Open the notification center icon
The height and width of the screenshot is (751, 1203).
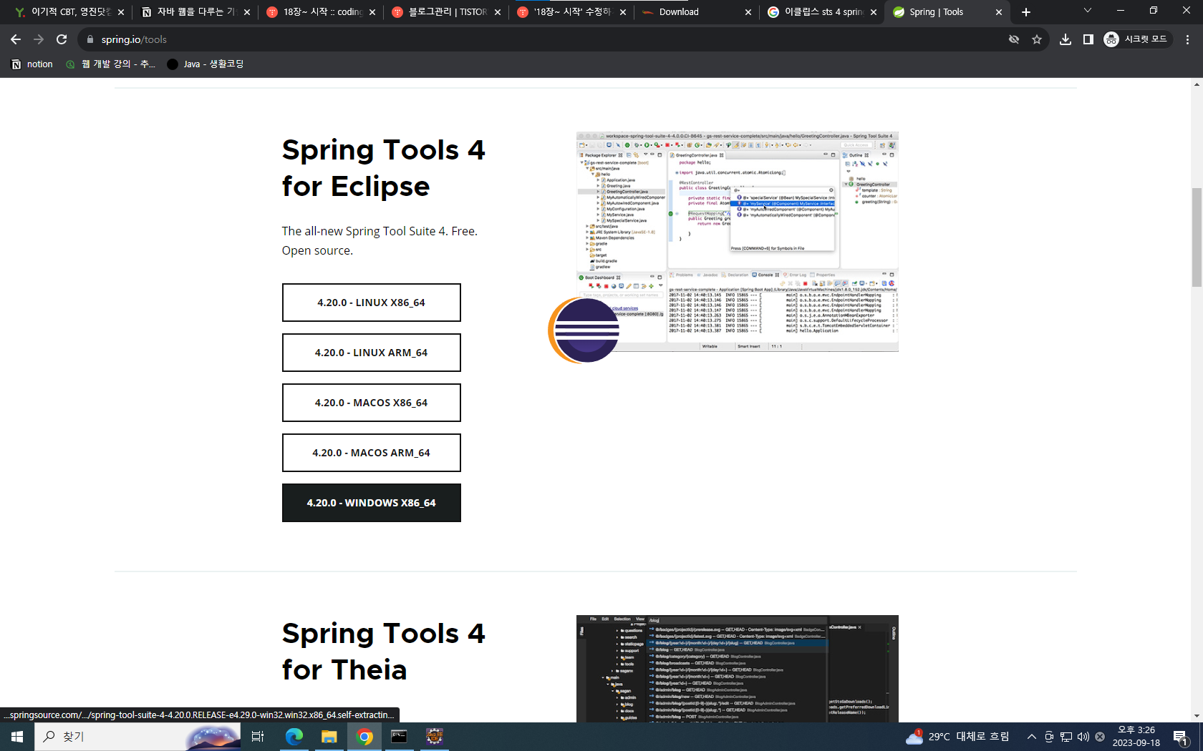pyautogui.click(x=1182, y=737)
